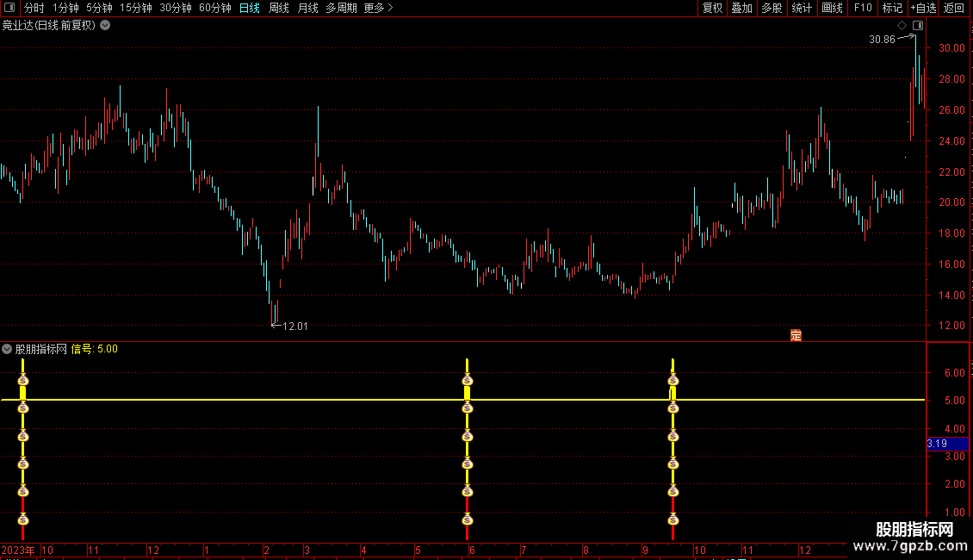Screen dimensions: 973x560
Task: Click the 2023年 year label on time axis
Action: pos(18,550)
